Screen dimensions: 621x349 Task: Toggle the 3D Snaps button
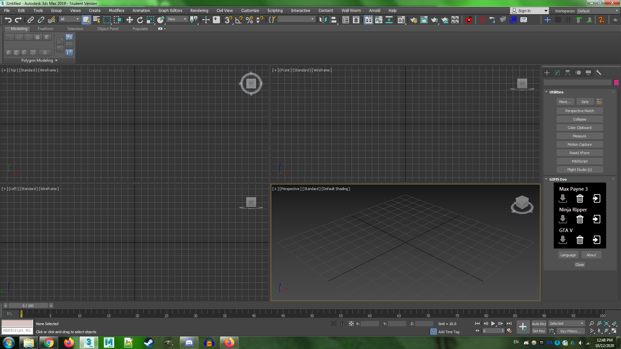coord(228,20)
